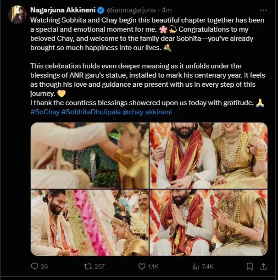Open the bottom-left photo with flower curtain

[x=89, y=223]
